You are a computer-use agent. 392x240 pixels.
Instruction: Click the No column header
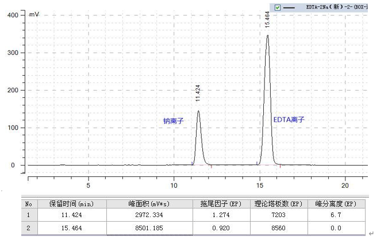click(29, 203)
